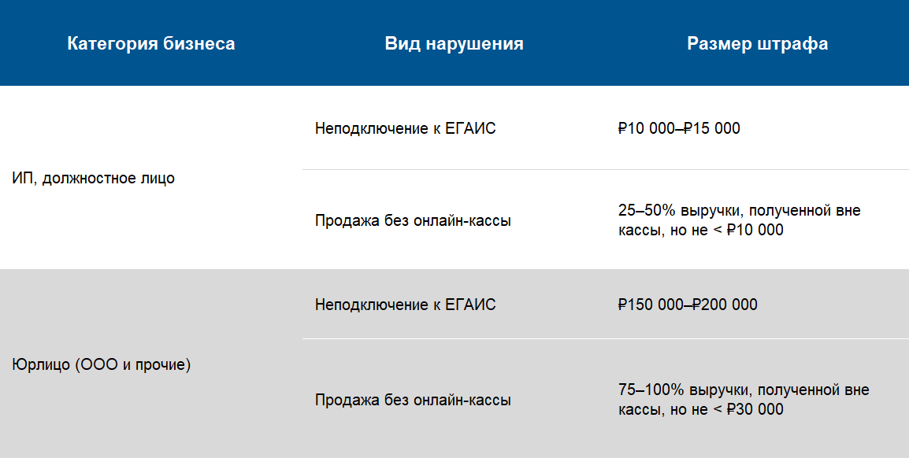Click the "Вид нарушения" column header
Image resolution: width=909 pixels, height=458 pixels.
tap(454, 44)
